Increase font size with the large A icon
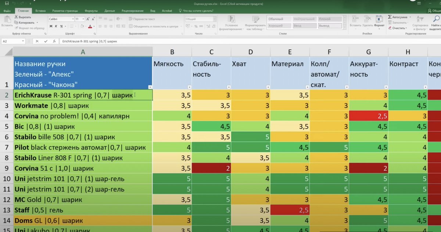 tap(88, 19)
